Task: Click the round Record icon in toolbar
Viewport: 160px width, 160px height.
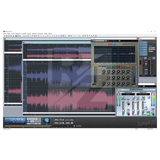Action: click(x=69, y=36)
